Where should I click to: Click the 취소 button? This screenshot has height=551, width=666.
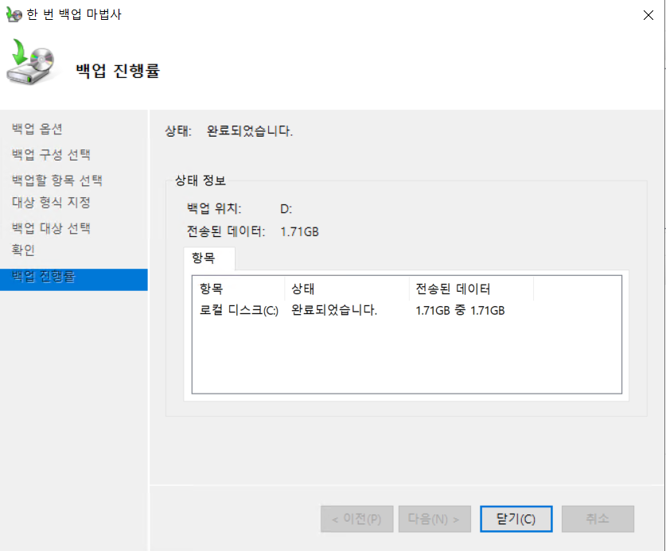coord(597,519)
